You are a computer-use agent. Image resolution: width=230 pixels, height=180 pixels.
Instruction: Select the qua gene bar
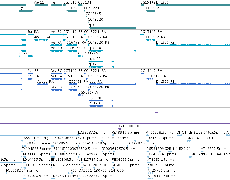[x=112, y=28]
